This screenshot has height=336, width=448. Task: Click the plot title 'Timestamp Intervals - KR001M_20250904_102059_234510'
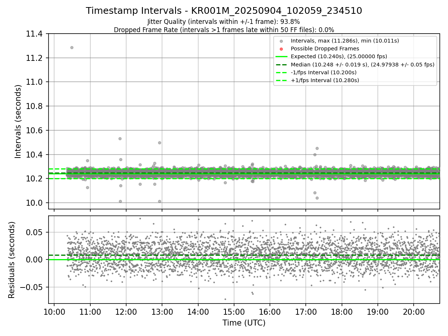click(x=224, y=11)
